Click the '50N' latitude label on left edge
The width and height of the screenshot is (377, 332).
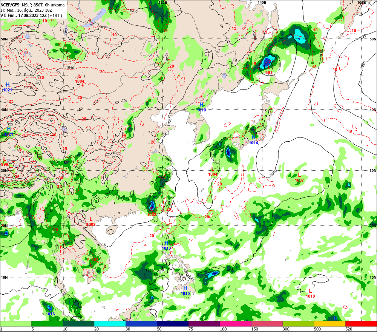click(x=4, y=39)
